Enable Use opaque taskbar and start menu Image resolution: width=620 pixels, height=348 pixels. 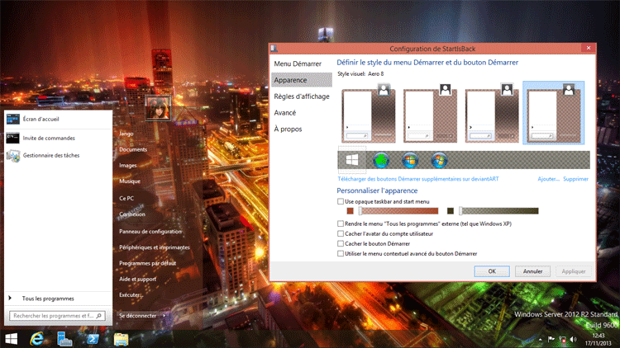tap(341, 201)
